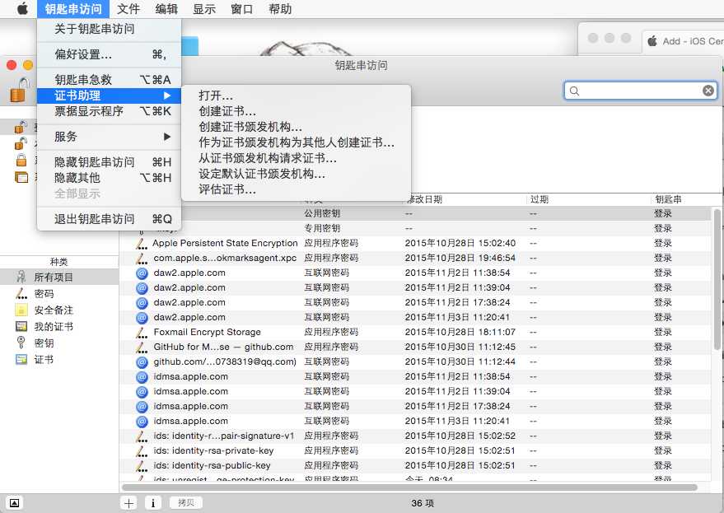Click the keychain lock icon in toolbar
The image size is (724, 513).
[20, 90]
